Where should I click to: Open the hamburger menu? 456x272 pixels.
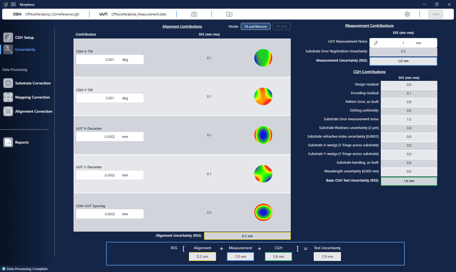(x=13, y=5)
